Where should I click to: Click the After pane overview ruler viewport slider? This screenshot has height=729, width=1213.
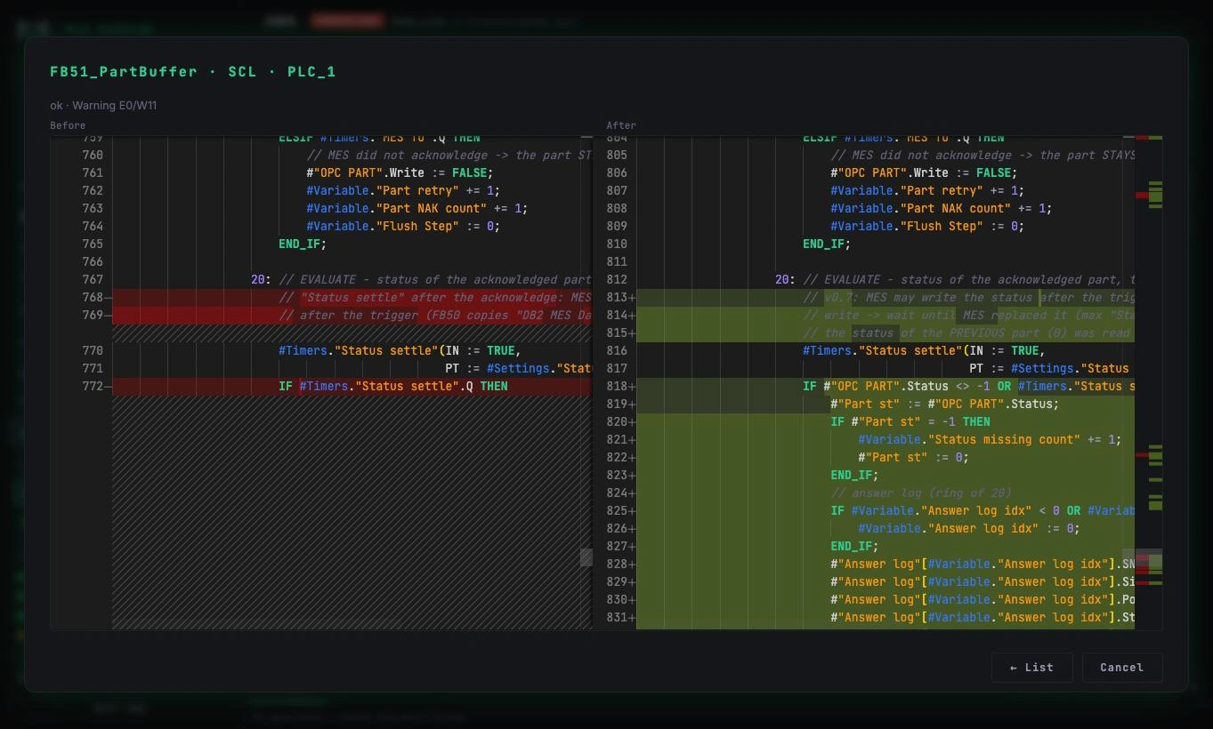(x=1142, y=560)
